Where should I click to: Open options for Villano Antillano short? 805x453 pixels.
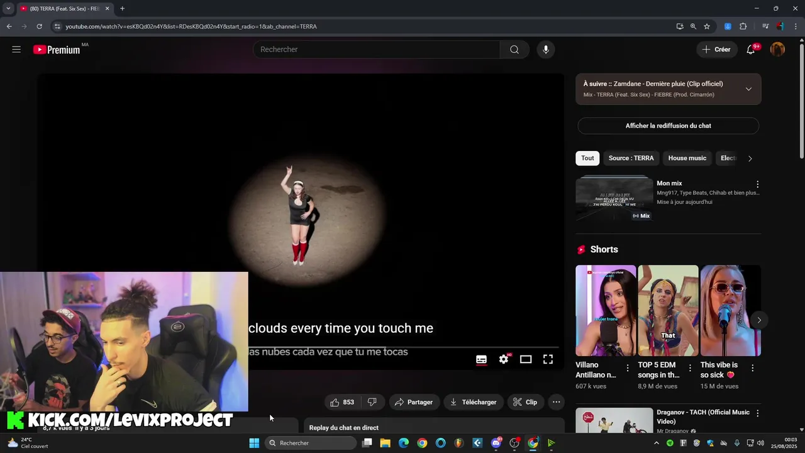click(x=627, y=368)
